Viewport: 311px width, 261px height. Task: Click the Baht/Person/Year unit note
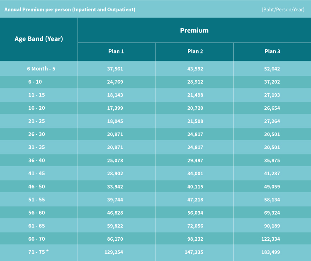tap(283, 10)
